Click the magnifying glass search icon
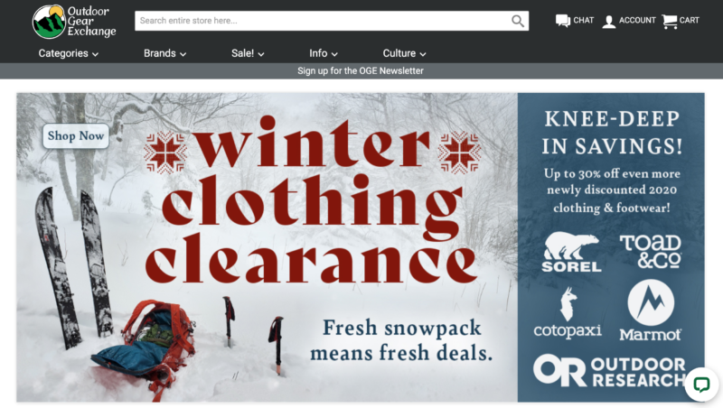 click(x=518, y=21)
